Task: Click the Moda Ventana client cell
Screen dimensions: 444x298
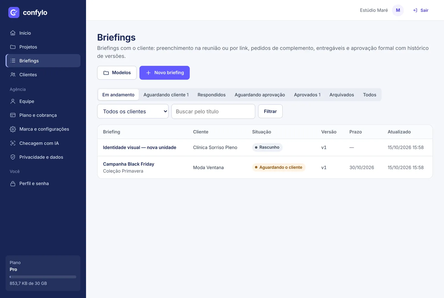Action: [x=208, y=167]
